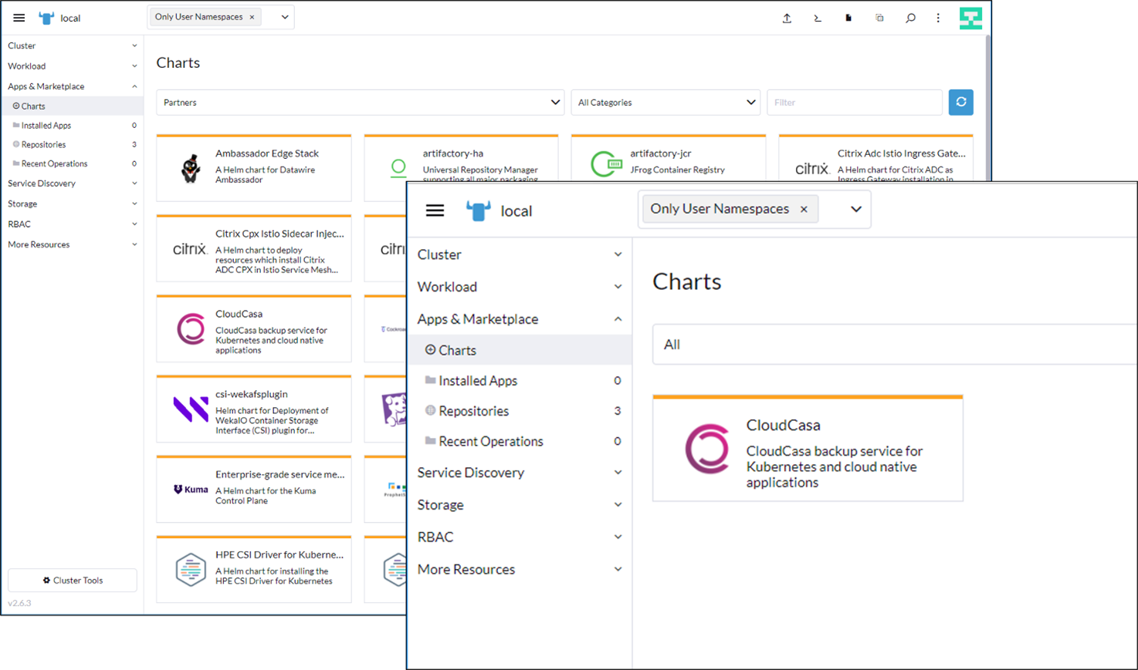Click the blue refresh charts button

pos(960,102)
